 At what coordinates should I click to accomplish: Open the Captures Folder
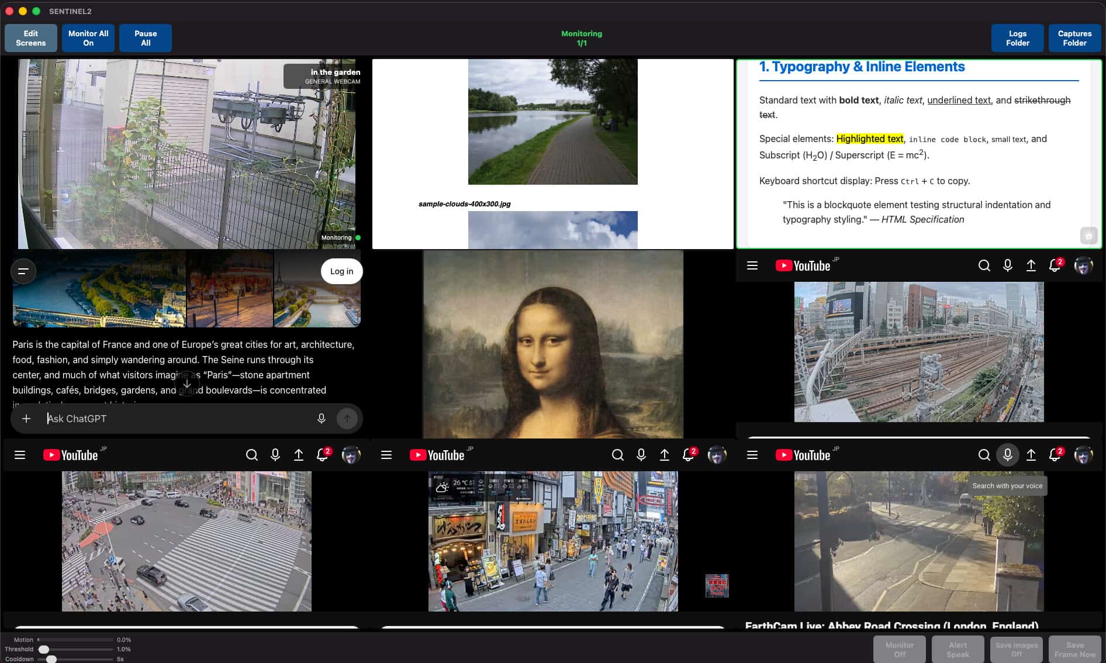point(1075,38)
